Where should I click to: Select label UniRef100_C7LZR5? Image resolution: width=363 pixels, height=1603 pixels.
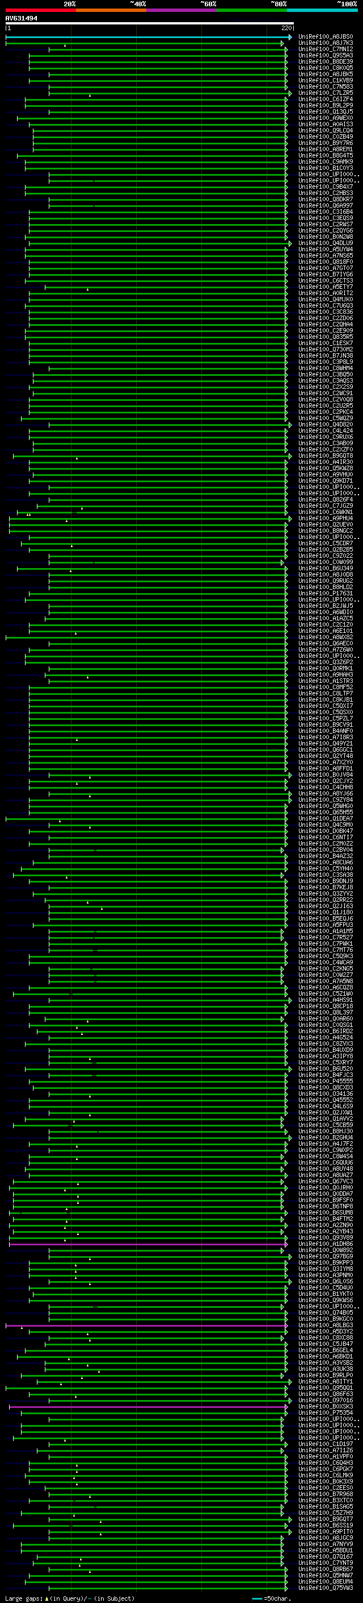[326, 93]
